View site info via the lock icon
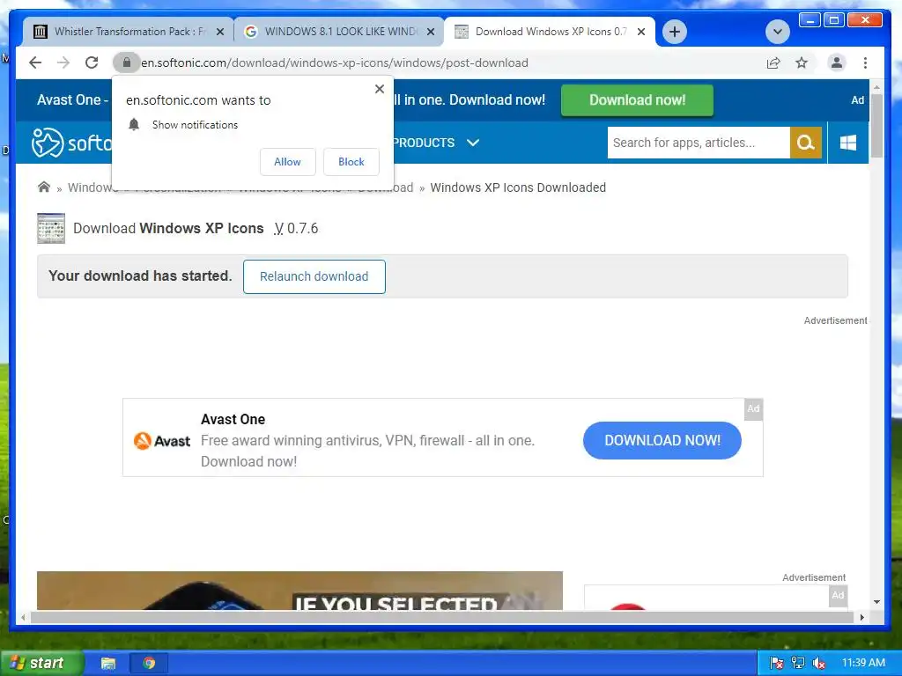The image size is (902, 676). pyautogui.click(x=127, y=62)
